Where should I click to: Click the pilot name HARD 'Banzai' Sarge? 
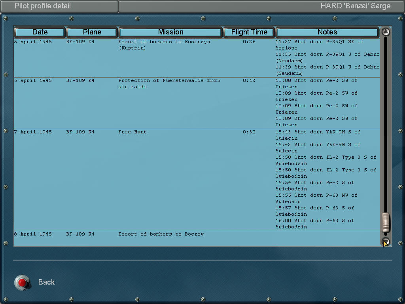tap(356, 6)
